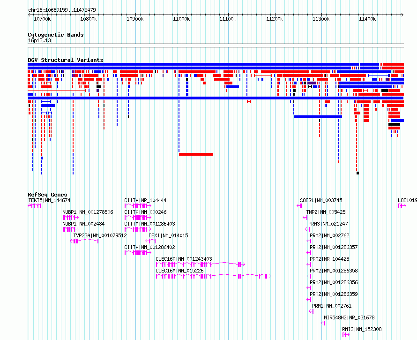This screenshot has height=340, width=417.
Task: Open the PRM2|NM_001286357 gene label
Action: click(x=334, y=247)
